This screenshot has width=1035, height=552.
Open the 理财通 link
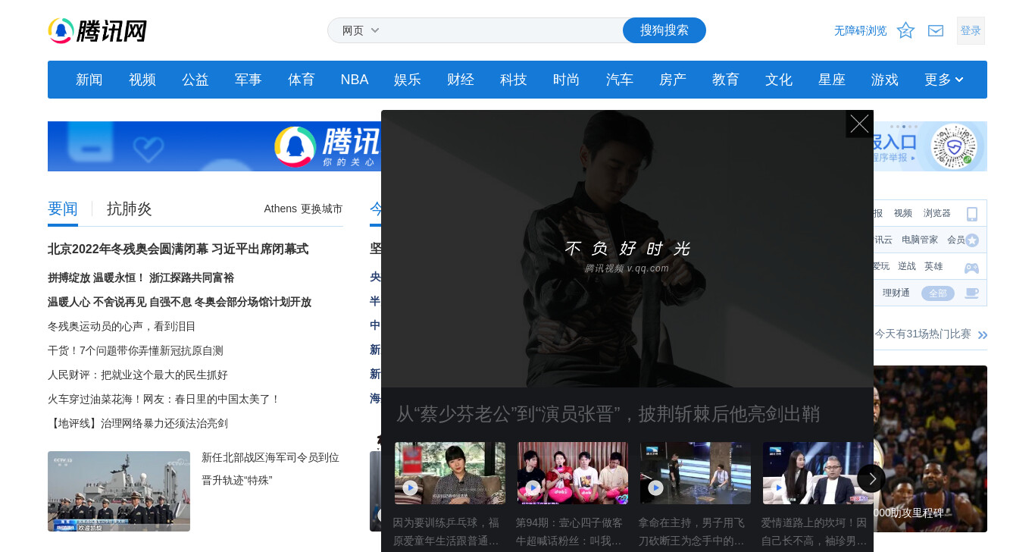(x=896, y=293)
